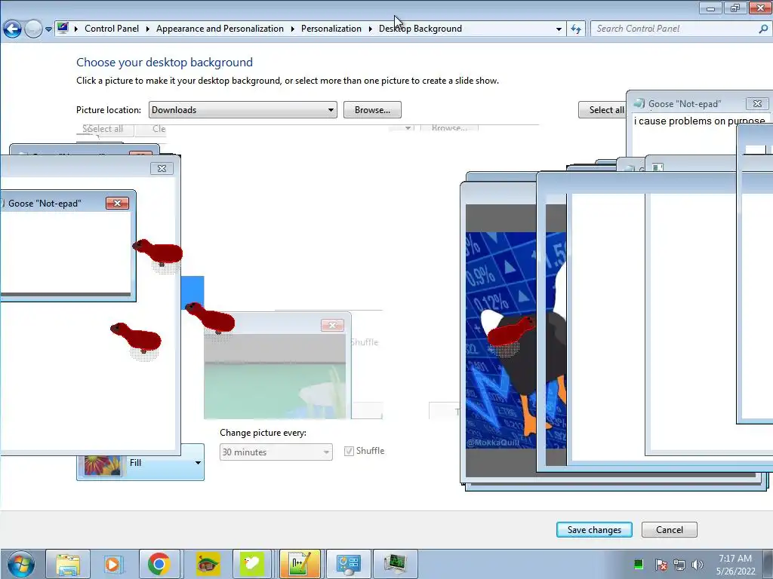
Task: Open the recent pages dropdown arrow
Action: click(48, 29)
